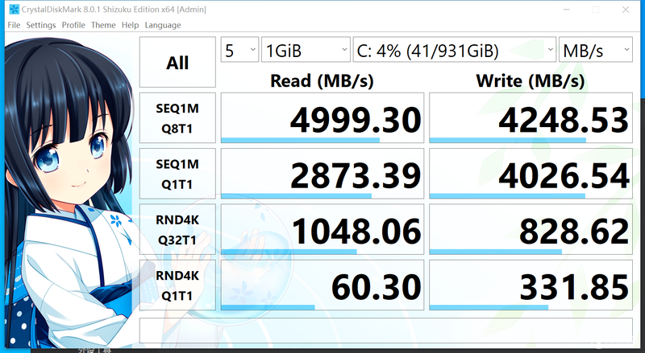
Task: Expand the MB/s unit dropdown
Action: tap(596, 50)
